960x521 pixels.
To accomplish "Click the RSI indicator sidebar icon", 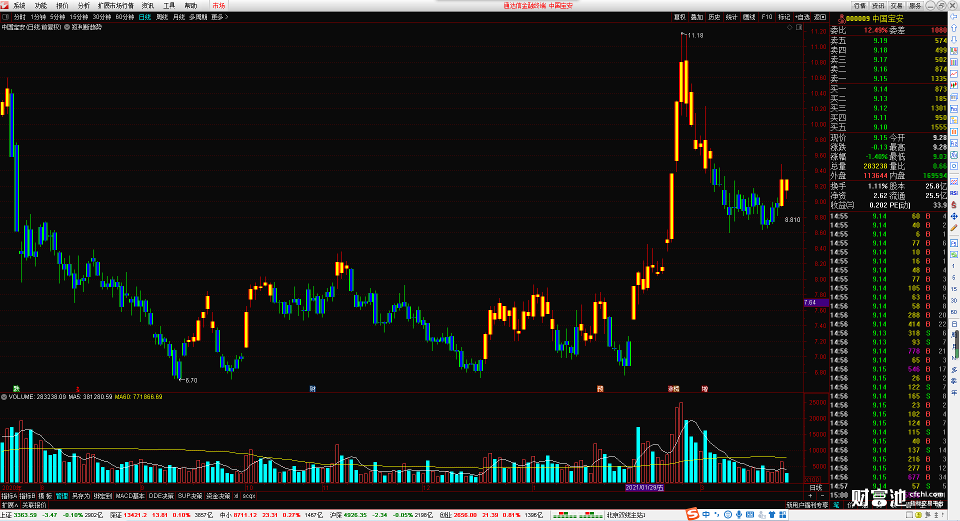I will 954,193.
